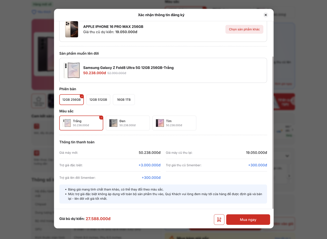The width and height of the screenshot is (327, 239).
Task: Click the Giá máy cũ thu lại value
Action: [256, 153]
